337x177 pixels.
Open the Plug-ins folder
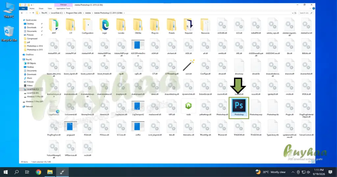coord(155,26)
